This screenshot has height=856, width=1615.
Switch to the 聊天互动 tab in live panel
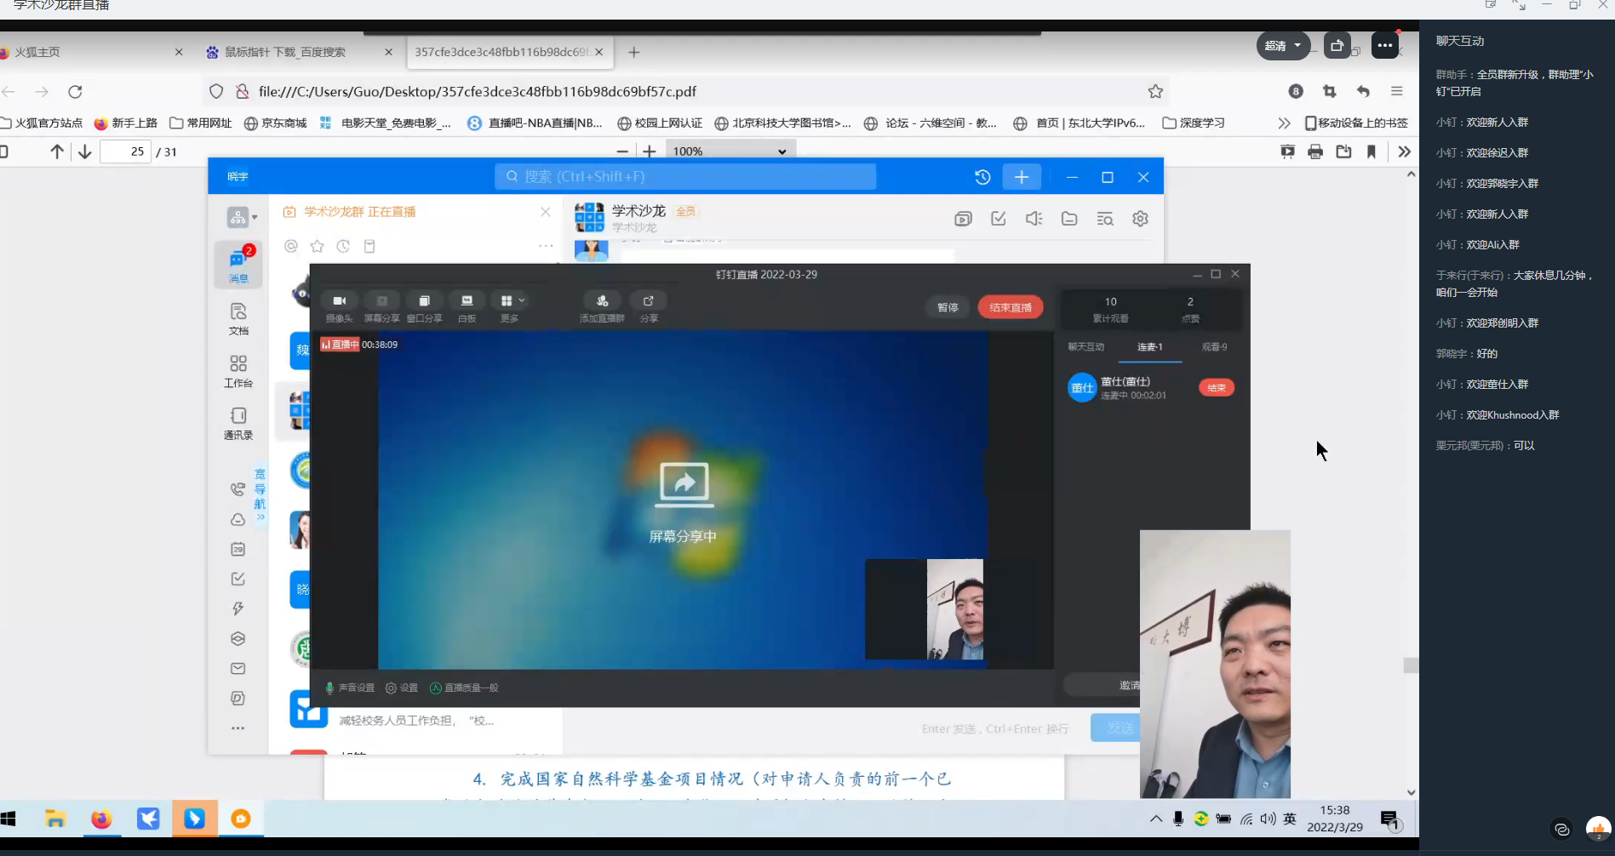coord(1085,347)
